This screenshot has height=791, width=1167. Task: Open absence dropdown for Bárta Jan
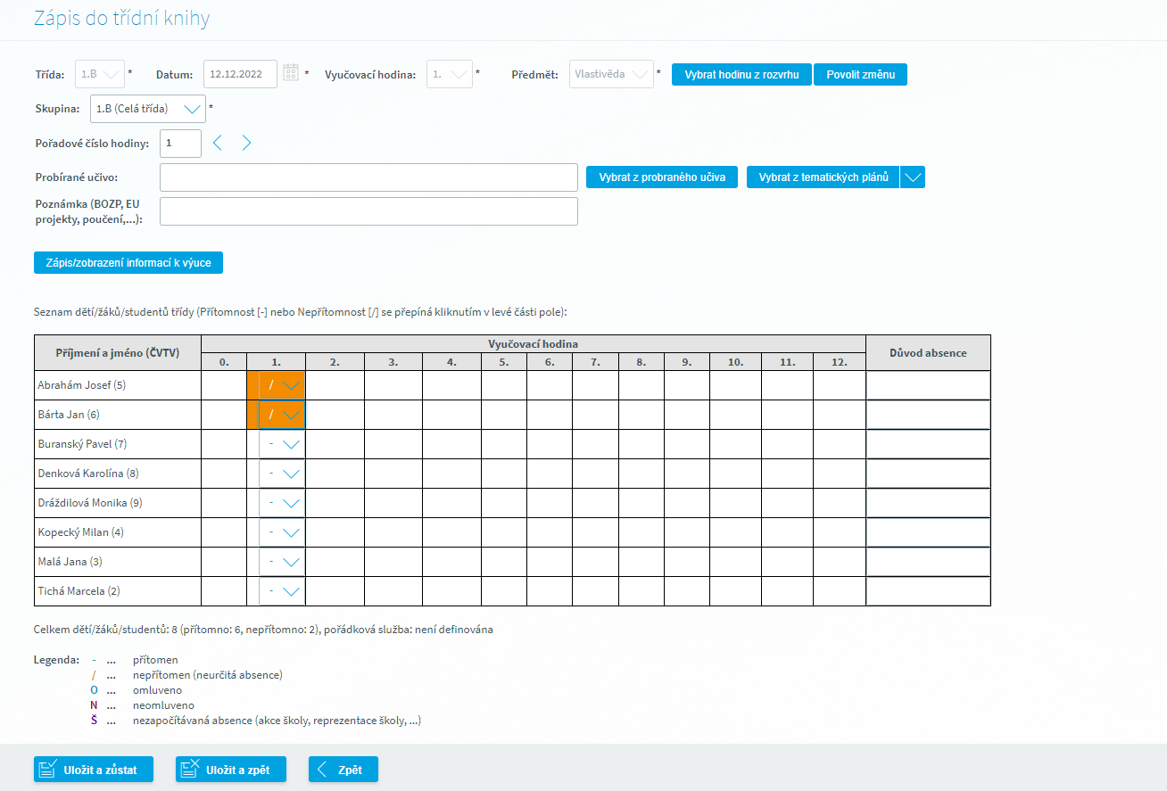(291, 415)
